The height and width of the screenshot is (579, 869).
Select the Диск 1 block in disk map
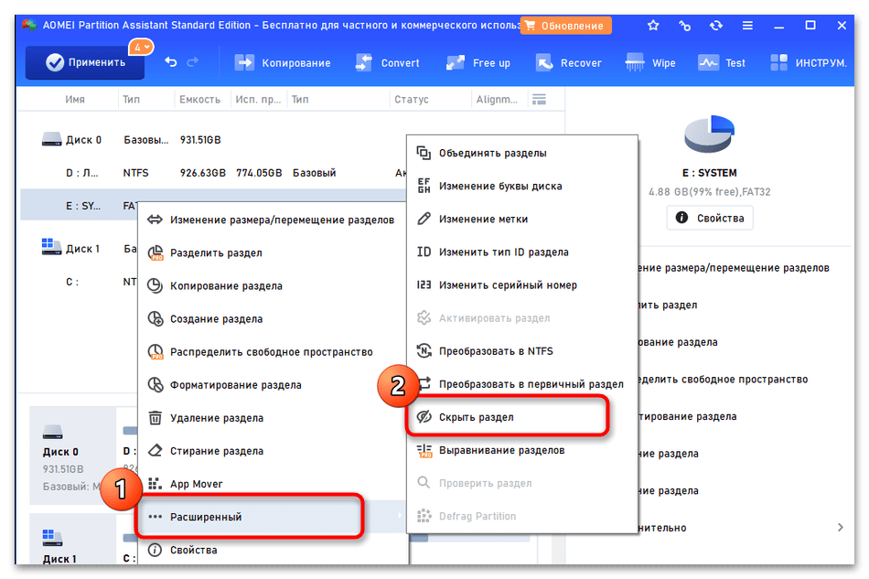tap(72, 540)
